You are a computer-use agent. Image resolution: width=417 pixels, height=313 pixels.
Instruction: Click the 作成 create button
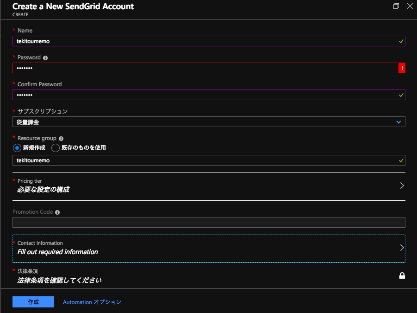tap(33, 302)
